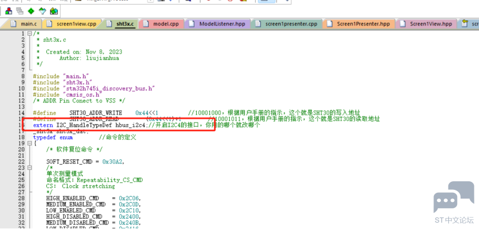Click the #include "cmsis_os.h" line

67,95
